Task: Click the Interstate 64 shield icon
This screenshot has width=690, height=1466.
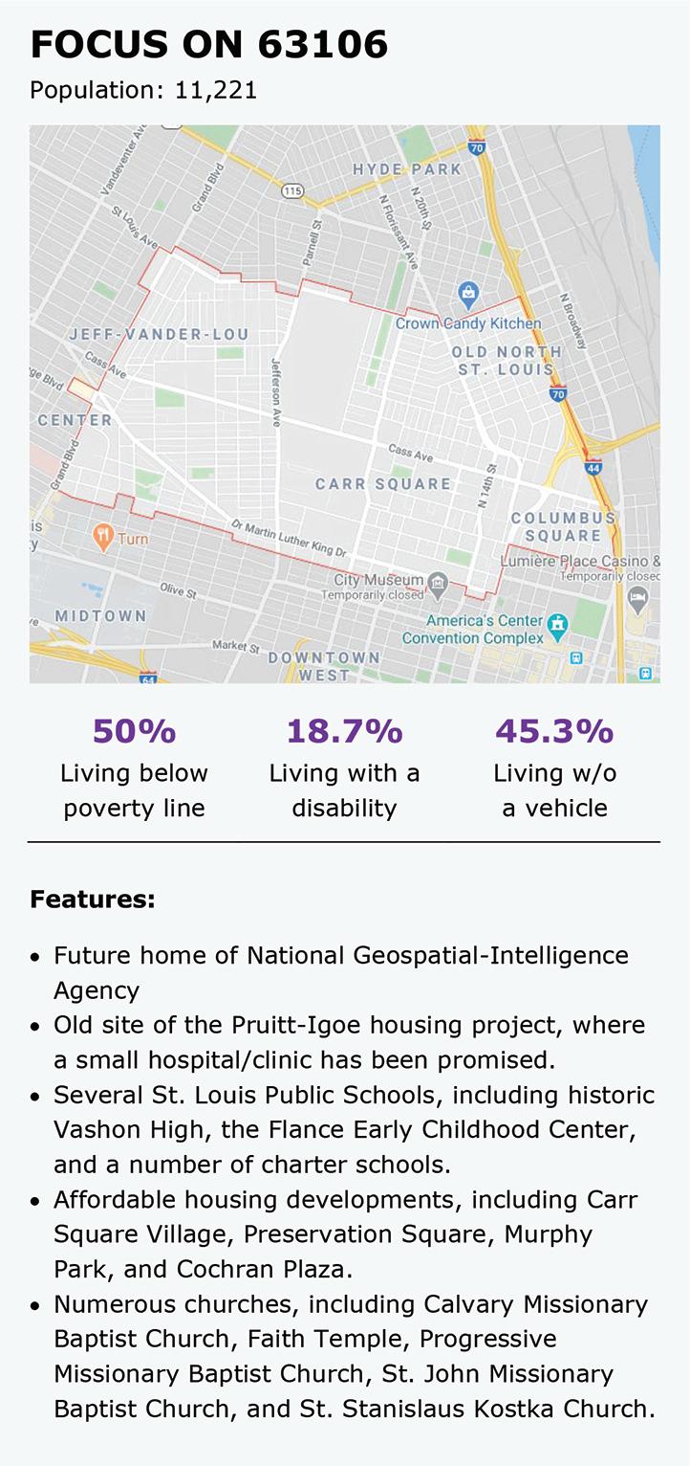Action: [147, 678]
